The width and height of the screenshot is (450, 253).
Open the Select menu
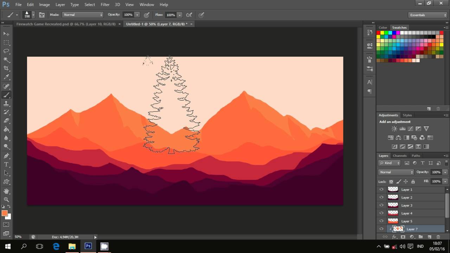[90, 5]
